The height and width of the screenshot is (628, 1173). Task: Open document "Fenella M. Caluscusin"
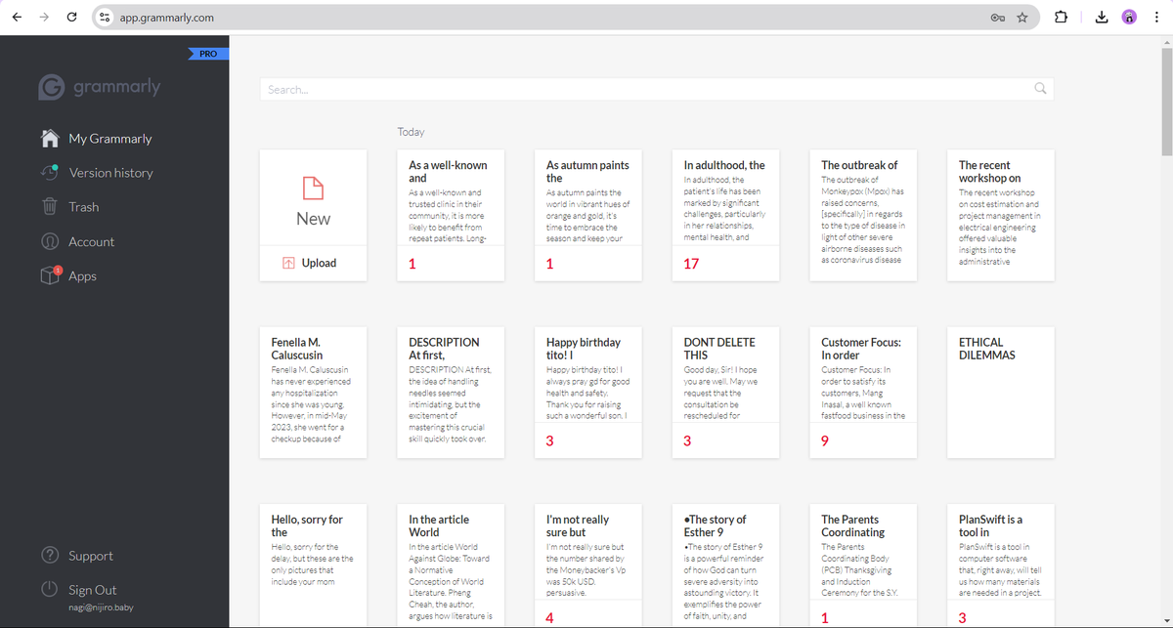click(313, 392)
